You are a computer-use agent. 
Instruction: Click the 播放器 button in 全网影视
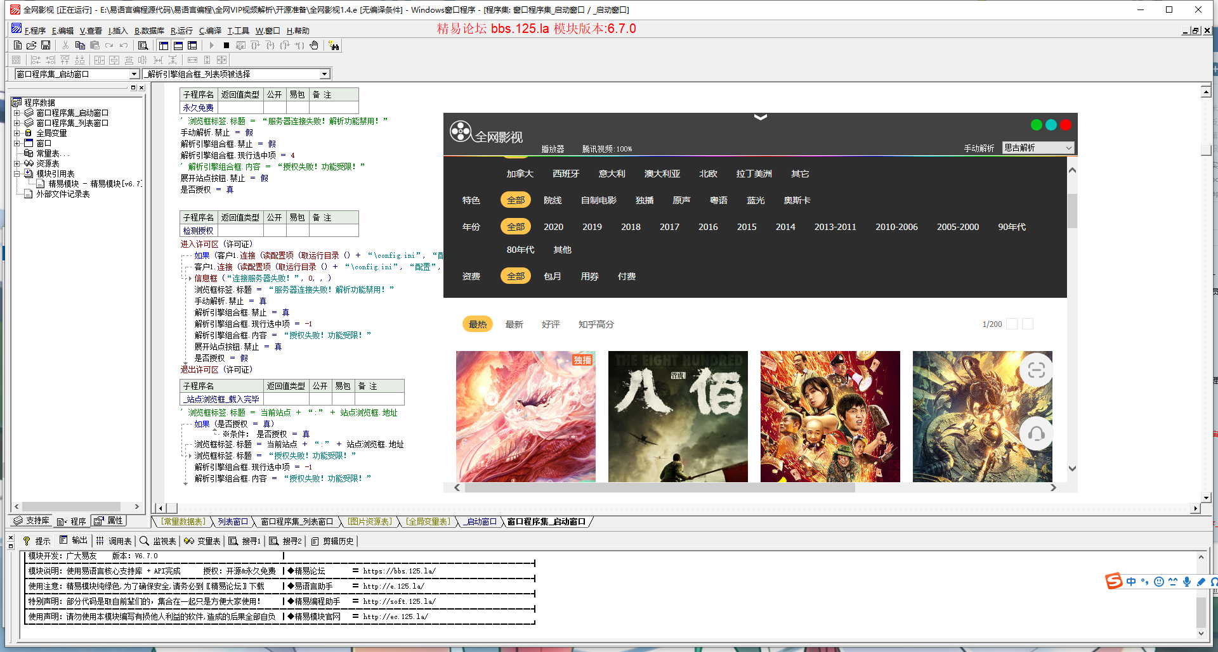tap(553, 149)
